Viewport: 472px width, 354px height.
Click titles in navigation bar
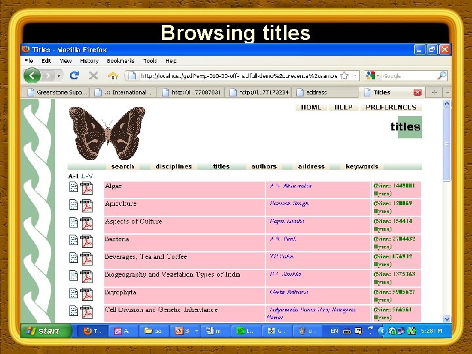[x=222, y=166]
